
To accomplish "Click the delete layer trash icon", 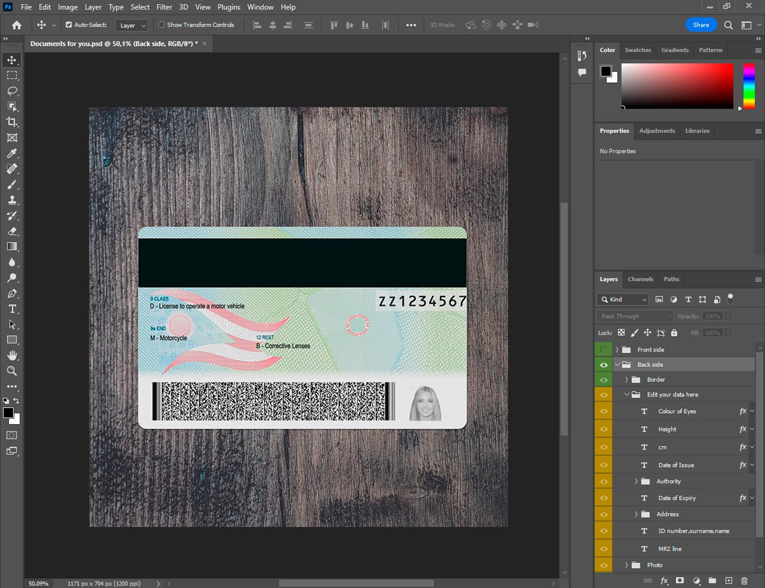I will 744,580.
